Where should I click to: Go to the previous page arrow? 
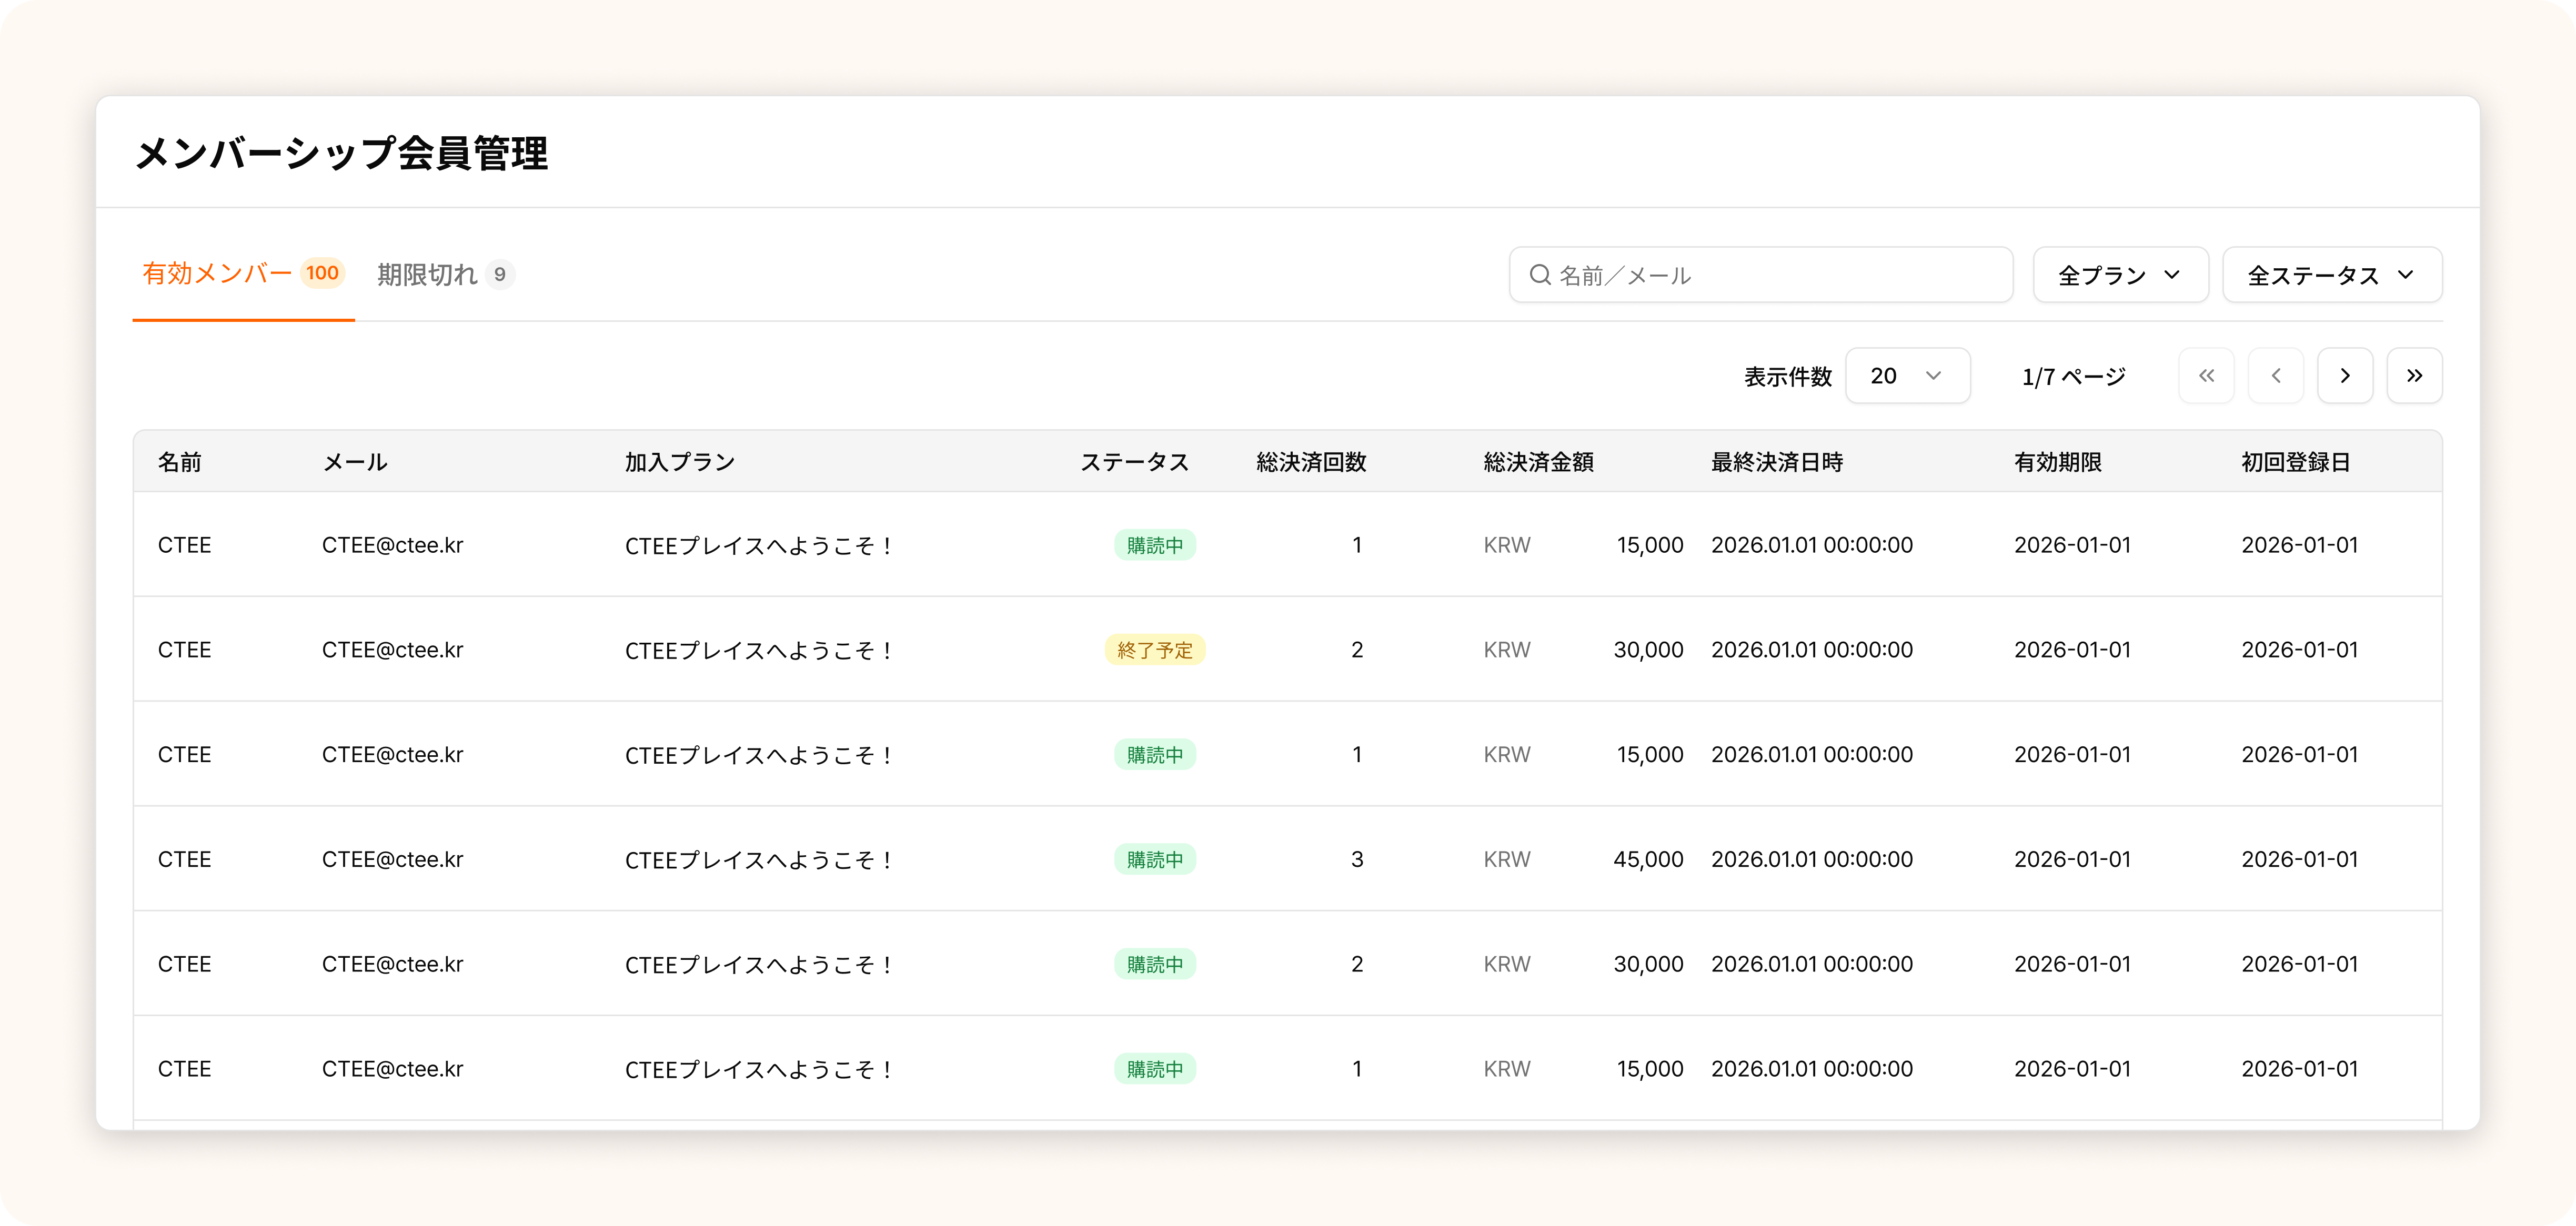[2275, 376]
